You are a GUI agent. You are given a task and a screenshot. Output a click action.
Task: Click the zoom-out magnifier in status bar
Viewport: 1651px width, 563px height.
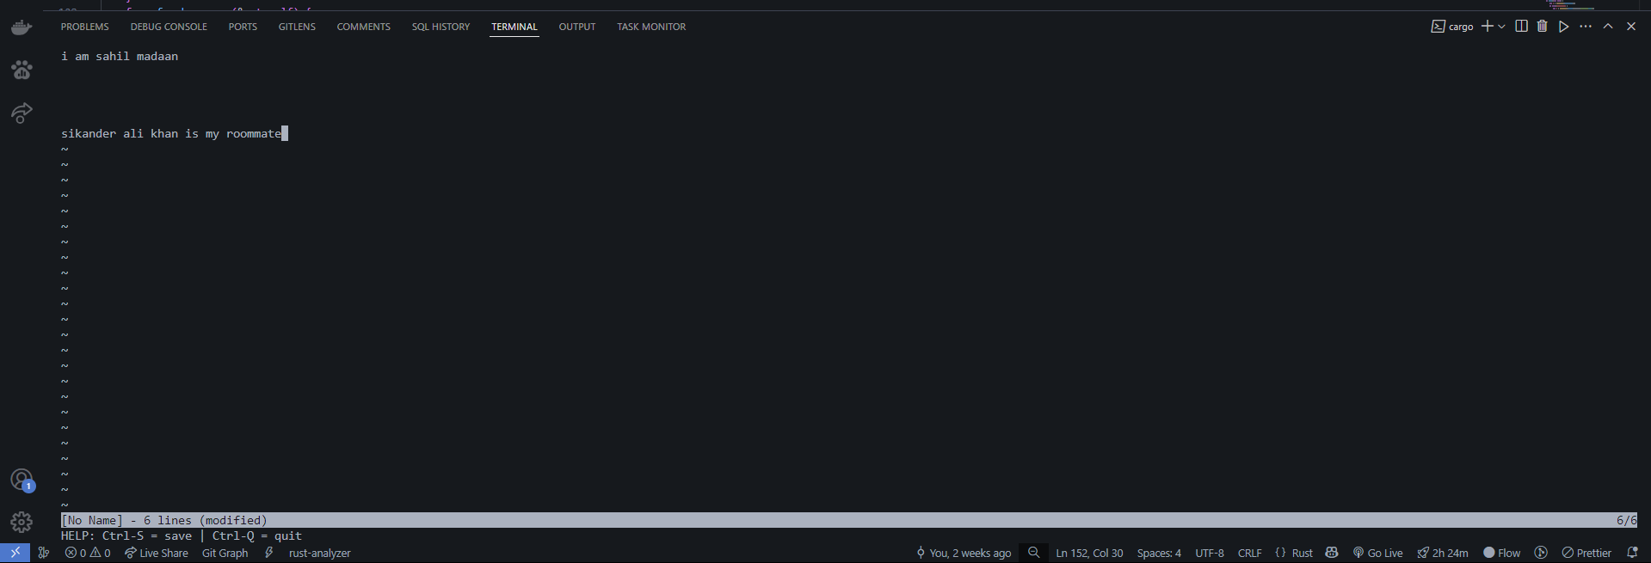1034,553
